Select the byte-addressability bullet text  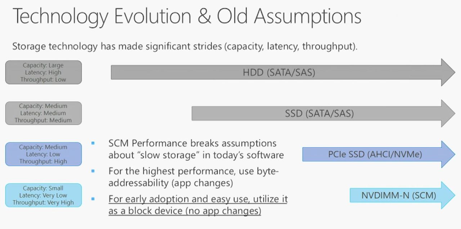[194, 177]
